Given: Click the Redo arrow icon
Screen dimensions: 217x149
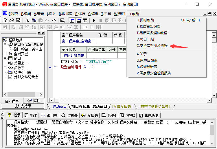Looking at the screenshot, I should 47,21.
